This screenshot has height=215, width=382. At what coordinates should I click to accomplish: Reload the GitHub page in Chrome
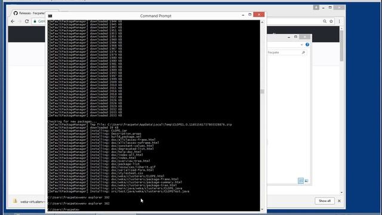tap(27, 21)
